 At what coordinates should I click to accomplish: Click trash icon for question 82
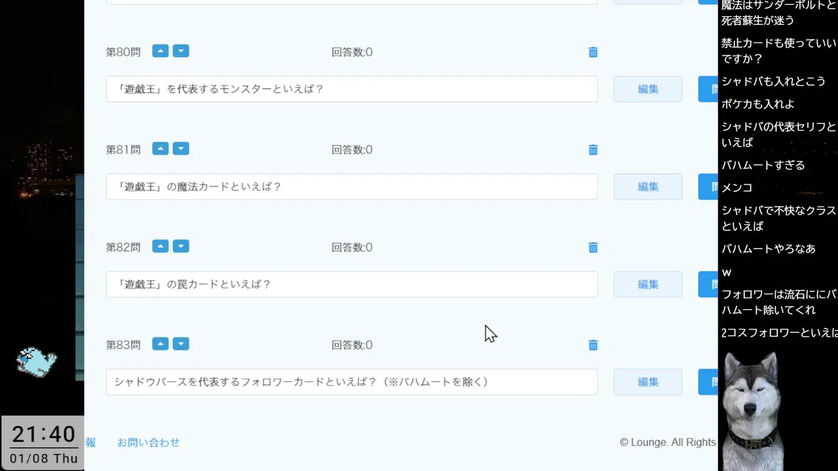pos(593,247)
